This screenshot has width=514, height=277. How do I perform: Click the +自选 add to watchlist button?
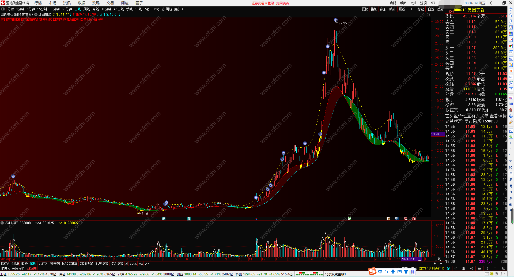pos(430,9)
